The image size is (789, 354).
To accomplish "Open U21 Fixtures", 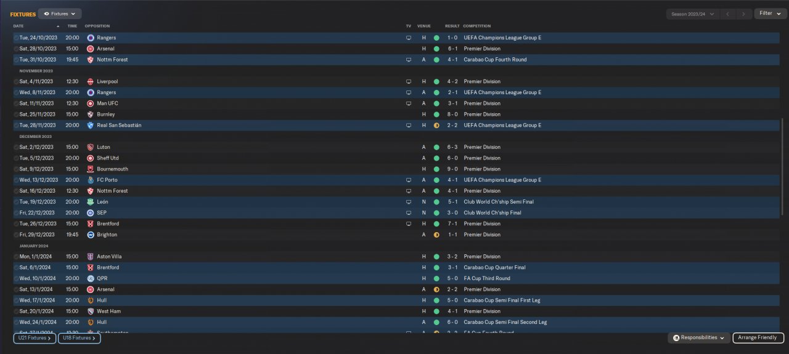I will (x=35, y=338).
